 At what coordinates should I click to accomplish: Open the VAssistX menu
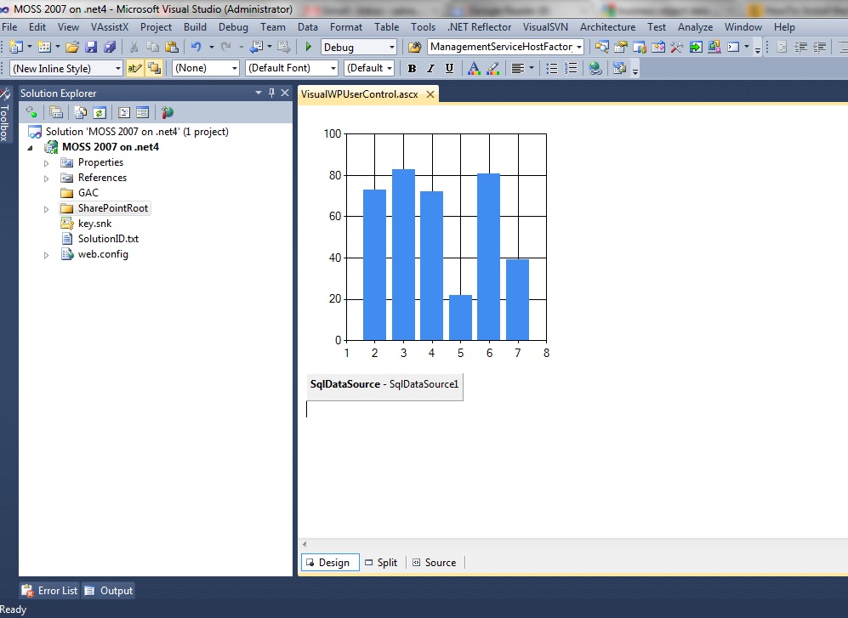[110, 27]
